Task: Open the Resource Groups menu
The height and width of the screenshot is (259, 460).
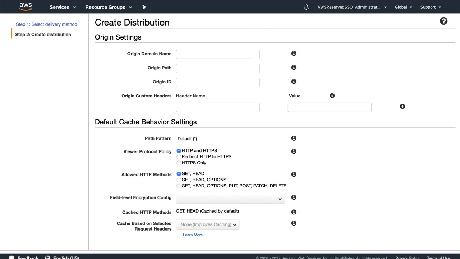Action: coord(108,7)
